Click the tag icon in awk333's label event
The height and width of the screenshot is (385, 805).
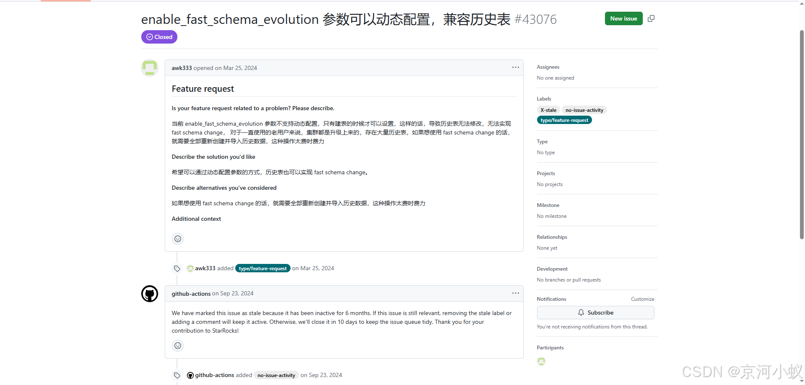click(x=177, y=269)
